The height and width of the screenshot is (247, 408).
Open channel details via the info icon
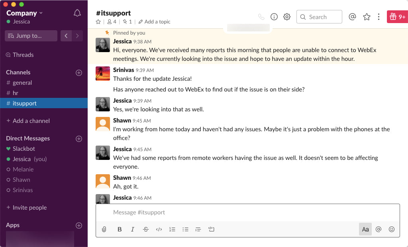[x=274, y=17]
